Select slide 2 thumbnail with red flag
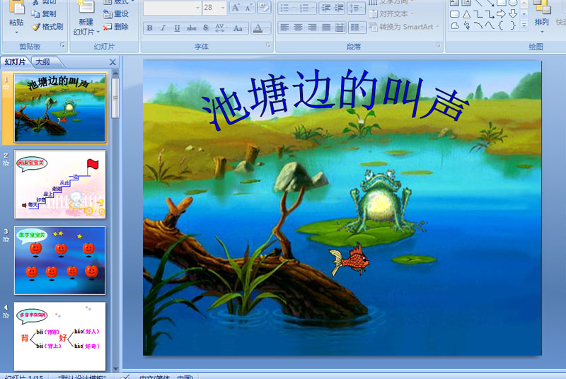The width and height of the screenshot is (566, 379). point(60,185)
